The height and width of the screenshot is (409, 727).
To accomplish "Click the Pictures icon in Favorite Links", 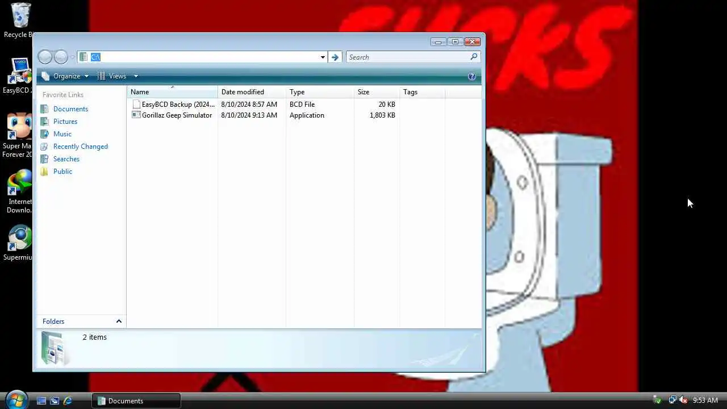I will [x=45, y=121].
